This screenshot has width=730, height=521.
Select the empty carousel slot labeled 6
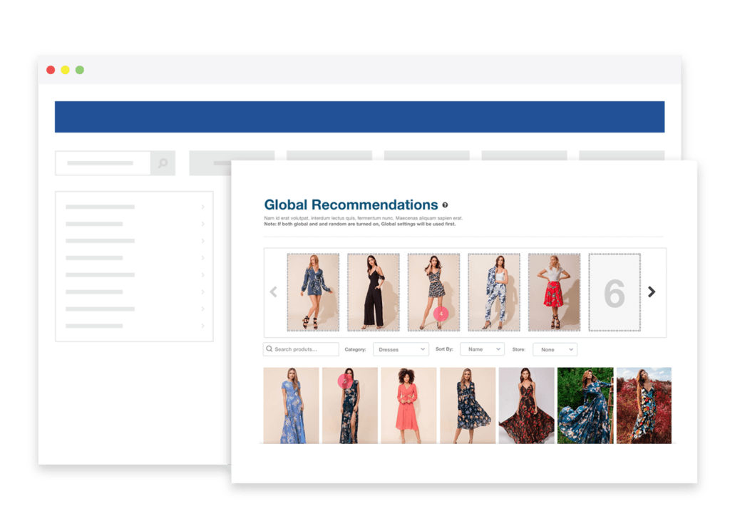[x=615, y=292]
